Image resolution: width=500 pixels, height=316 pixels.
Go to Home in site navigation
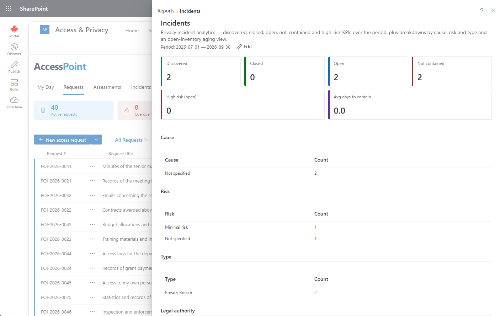132,31
